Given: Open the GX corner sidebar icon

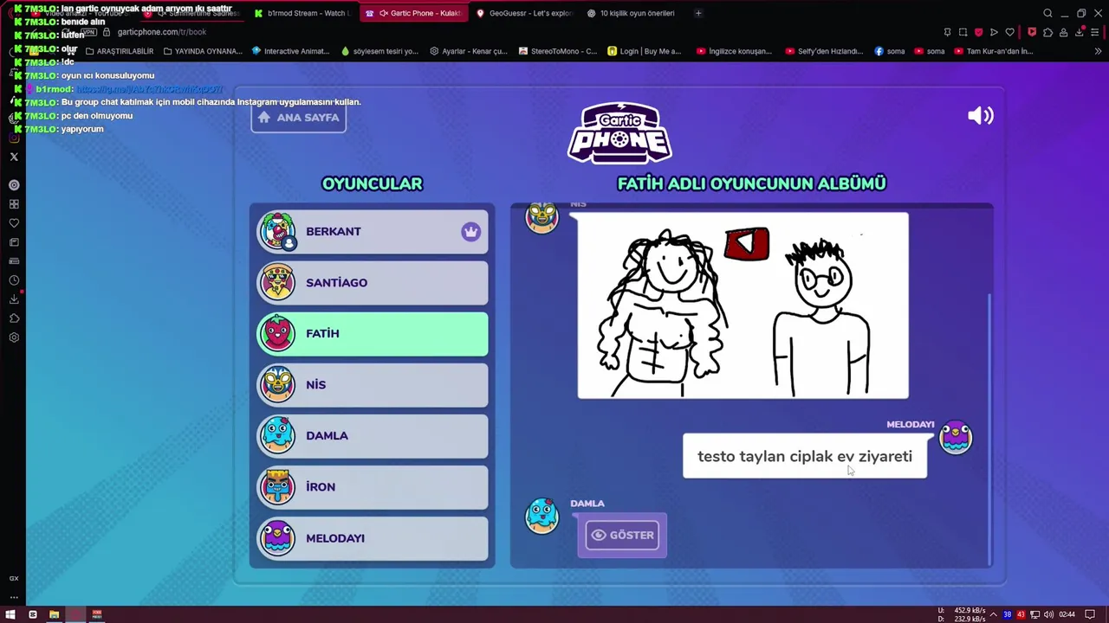Looking at the screenshot, I should pos(14,578).
